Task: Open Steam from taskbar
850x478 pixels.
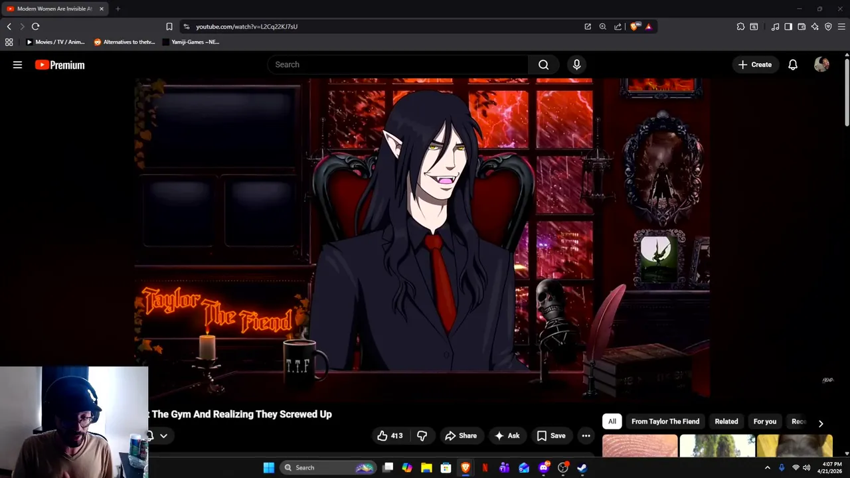Action: pyautogui.click(x=582, y=467)
